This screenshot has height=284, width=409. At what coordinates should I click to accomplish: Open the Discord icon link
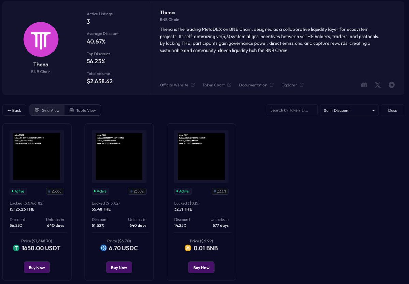pyautogui.click(x=364, y=85)
